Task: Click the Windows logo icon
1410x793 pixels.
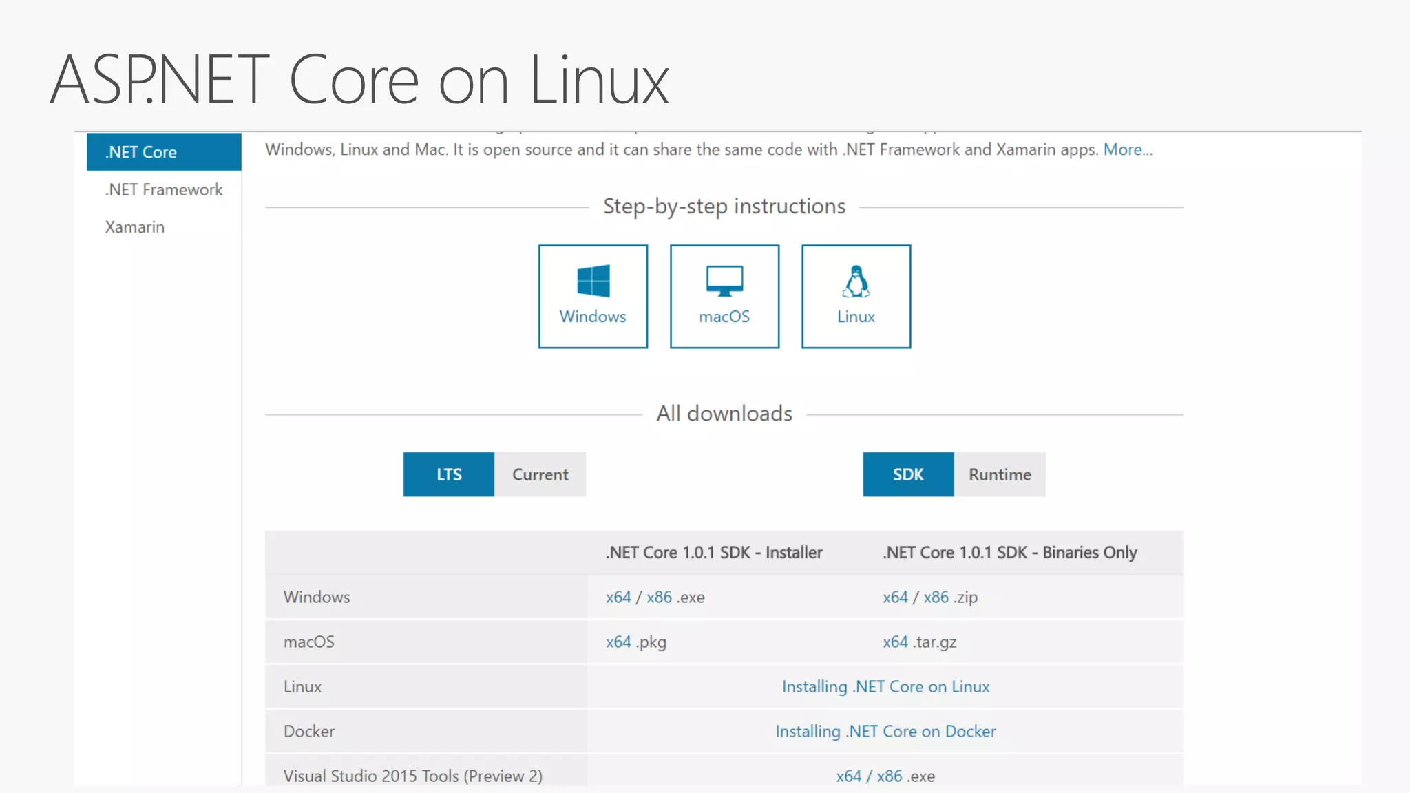Action: pyautogui.click(x=593, y=281)
